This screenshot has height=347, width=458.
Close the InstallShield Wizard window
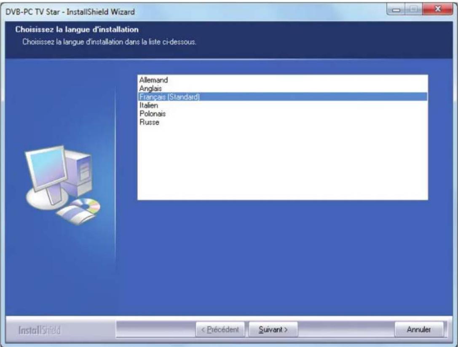[x=437, y=9]
